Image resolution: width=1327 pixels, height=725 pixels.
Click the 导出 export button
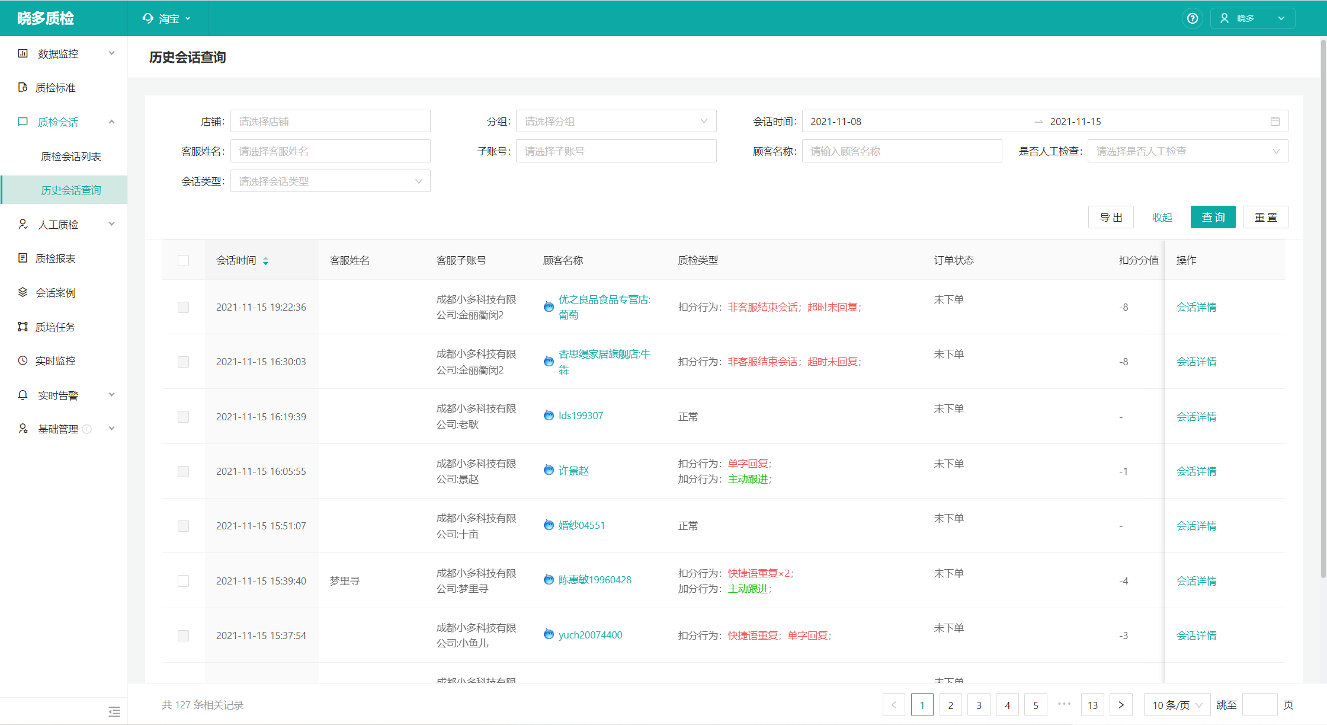1111,217
